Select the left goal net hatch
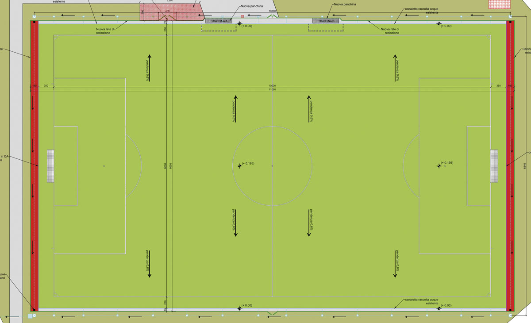531x323 pixels. click(x=50, y=166)
